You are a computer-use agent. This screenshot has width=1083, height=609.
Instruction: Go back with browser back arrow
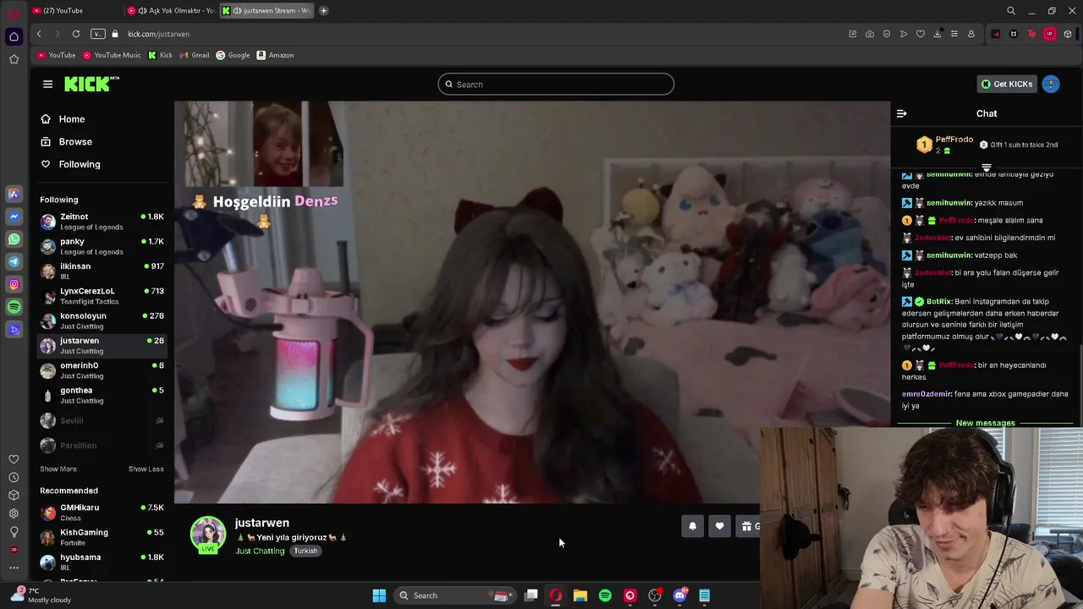[x=39, y=34]
